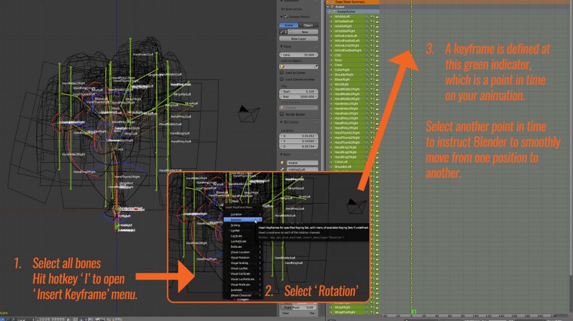The height and width of the screenshot is (321, 573).
Task: Choose Whole Character in Insert Keyframe menu
Action: 243,295
